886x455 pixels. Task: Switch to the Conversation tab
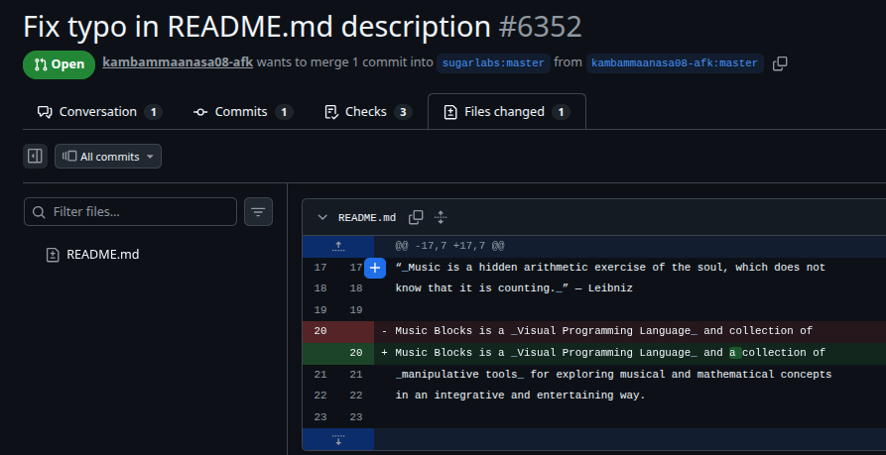[99, 112]
